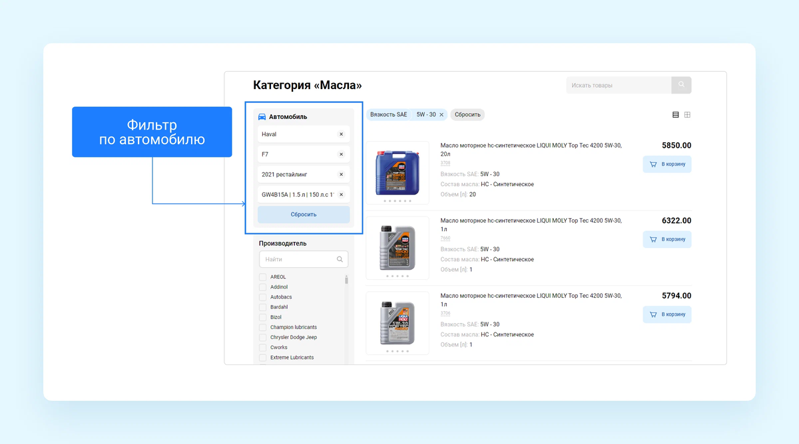799x444 pixels.
Task: Open LIQUI MOLY Top Tec 4200 20л title
Action: pyautogui.click(x=531, y=150)
